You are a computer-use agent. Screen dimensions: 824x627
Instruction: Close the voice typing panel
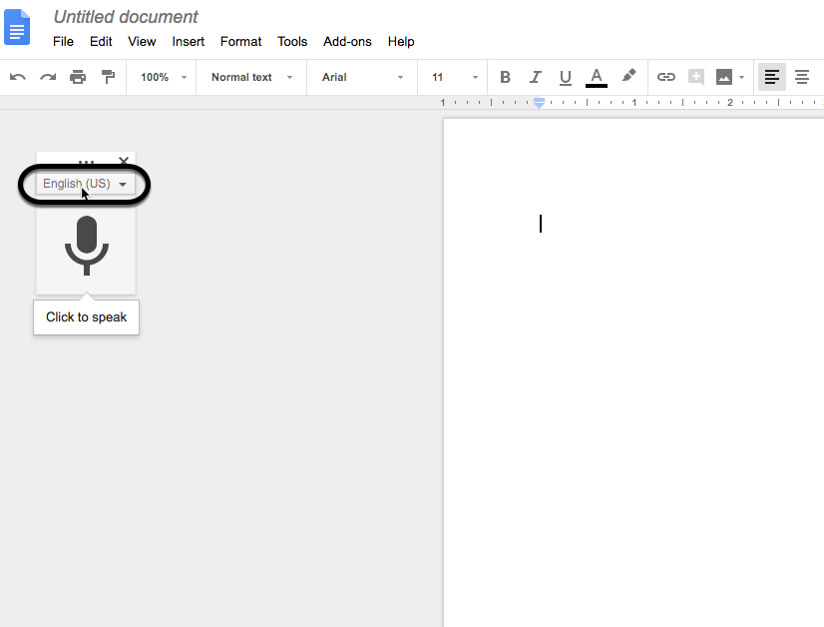[124, 161]
